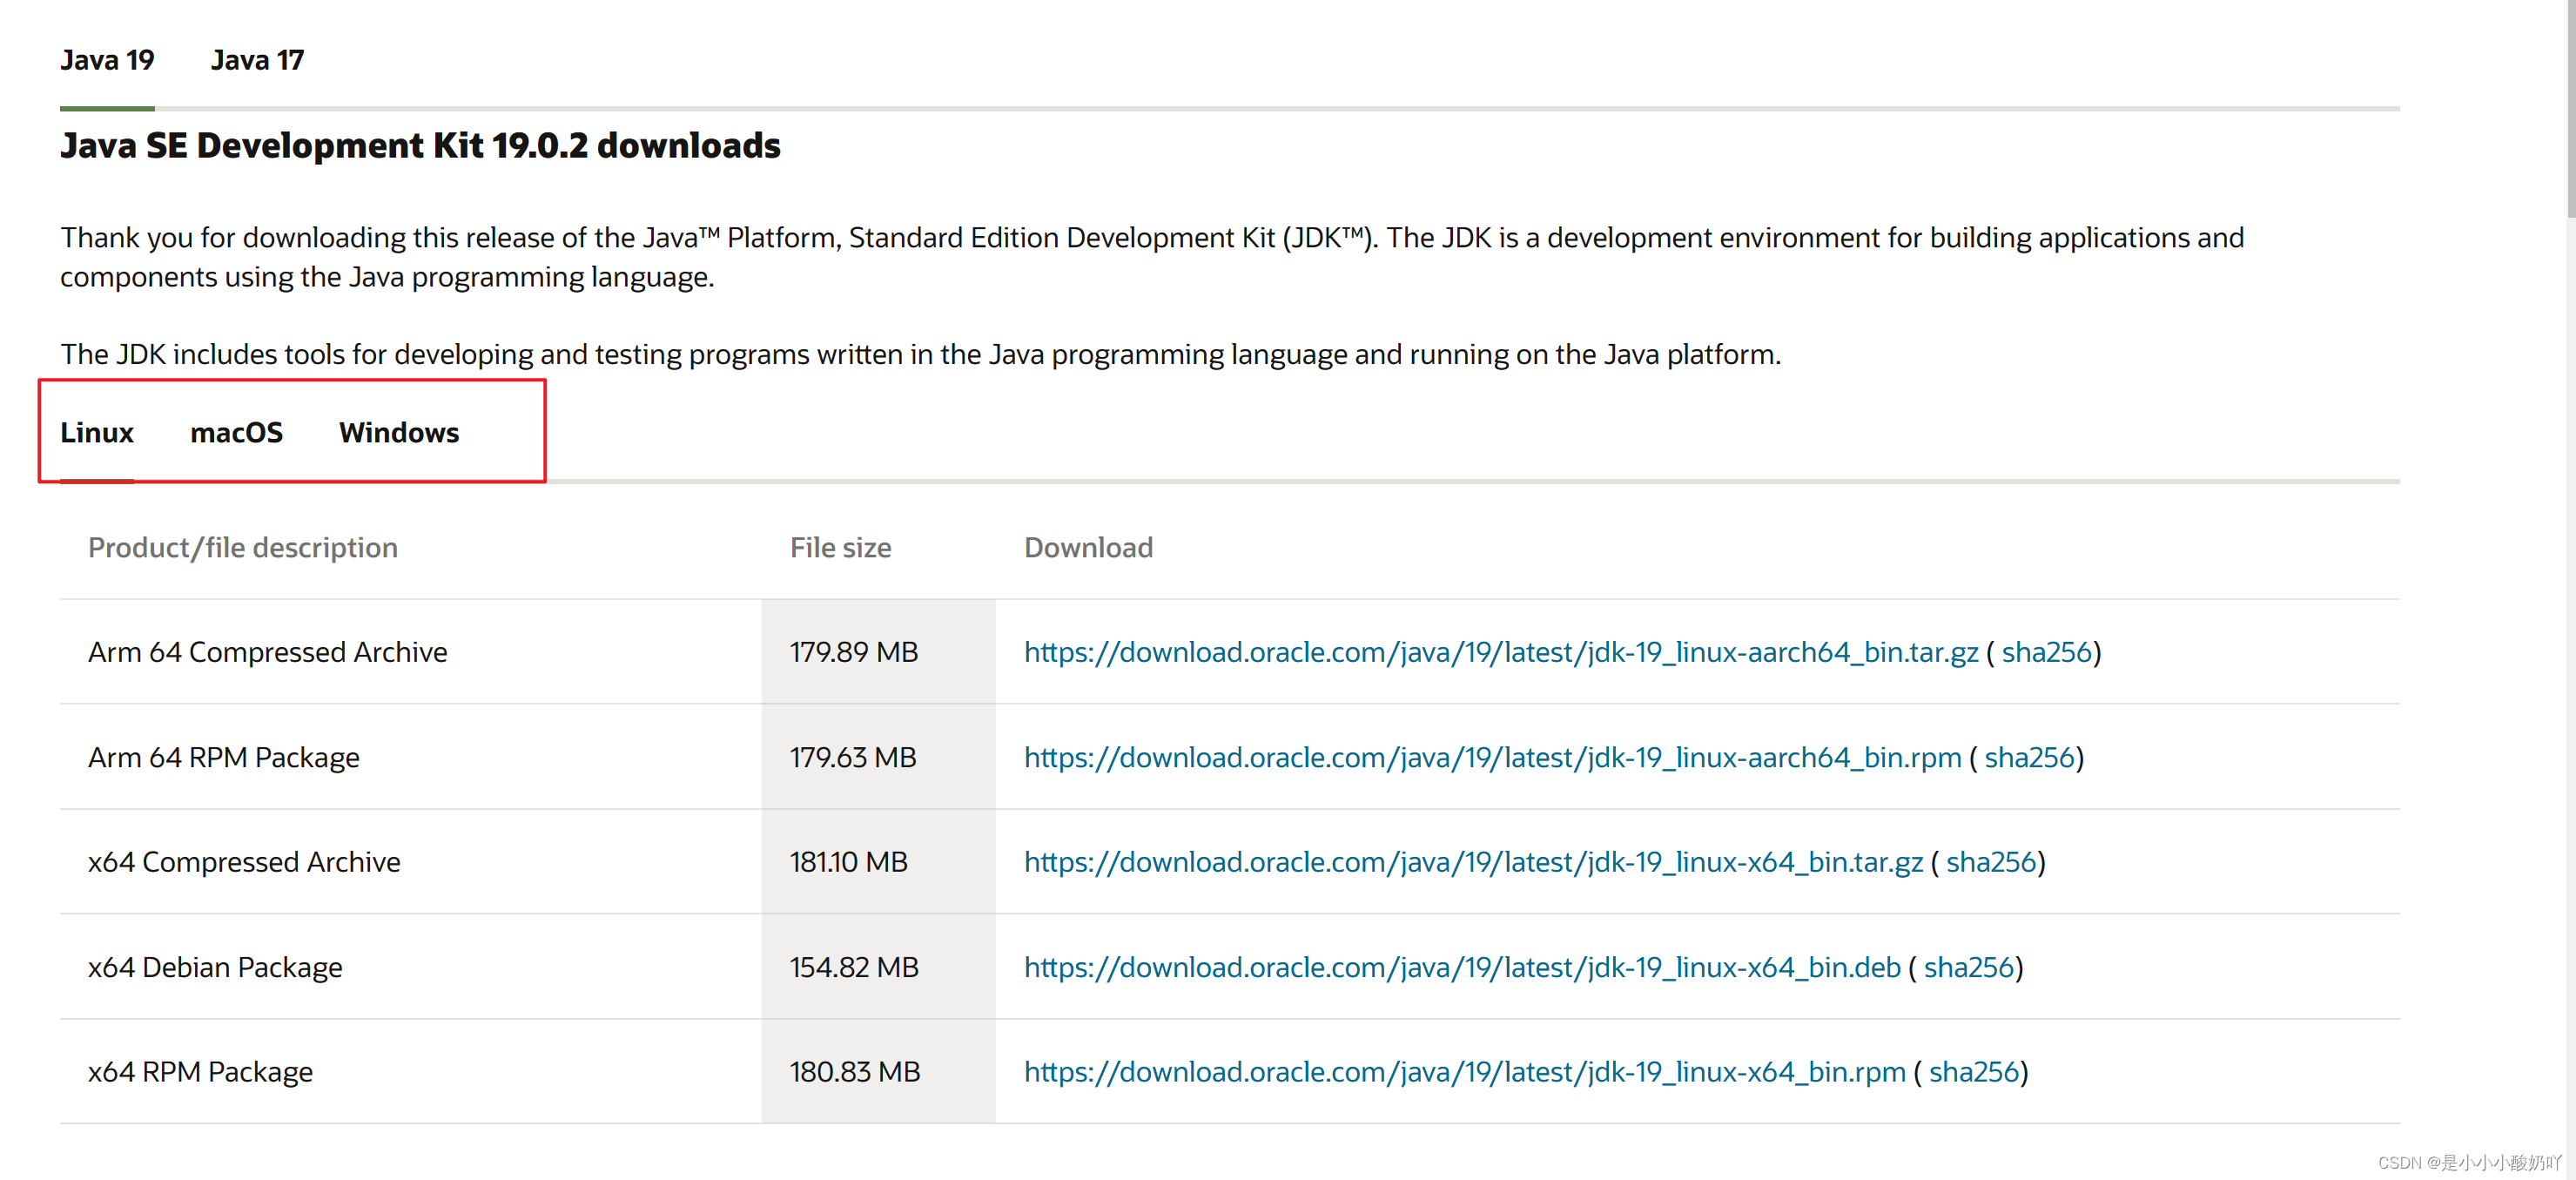This screenshot has height=1180, width=2576.
Task: Select the x64 Compressed Archive description
Action: [244, 862]
